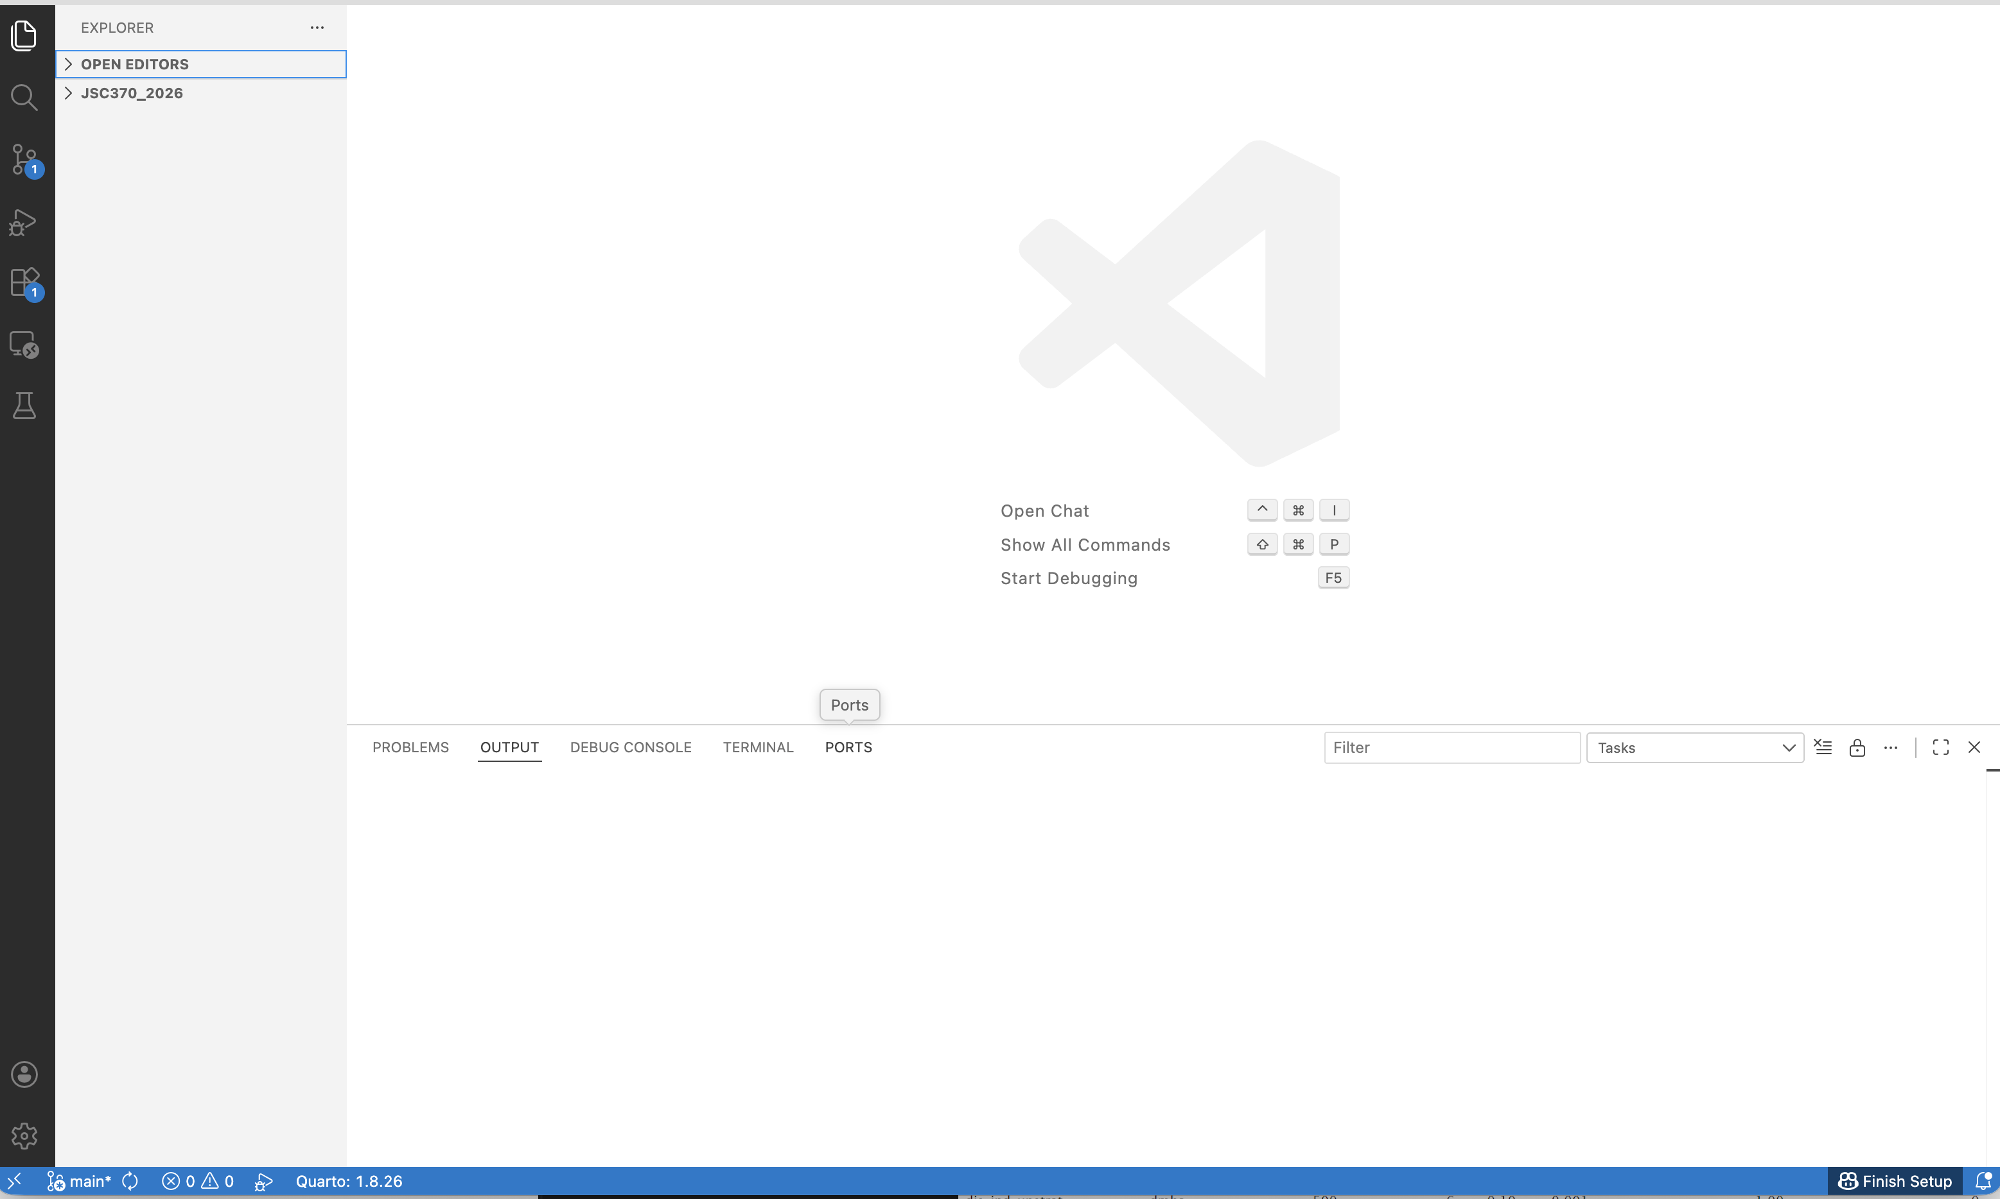The image size is (2000, 1199).
Task: Switch to the Terminal tab
Action: tap(757, 747)
